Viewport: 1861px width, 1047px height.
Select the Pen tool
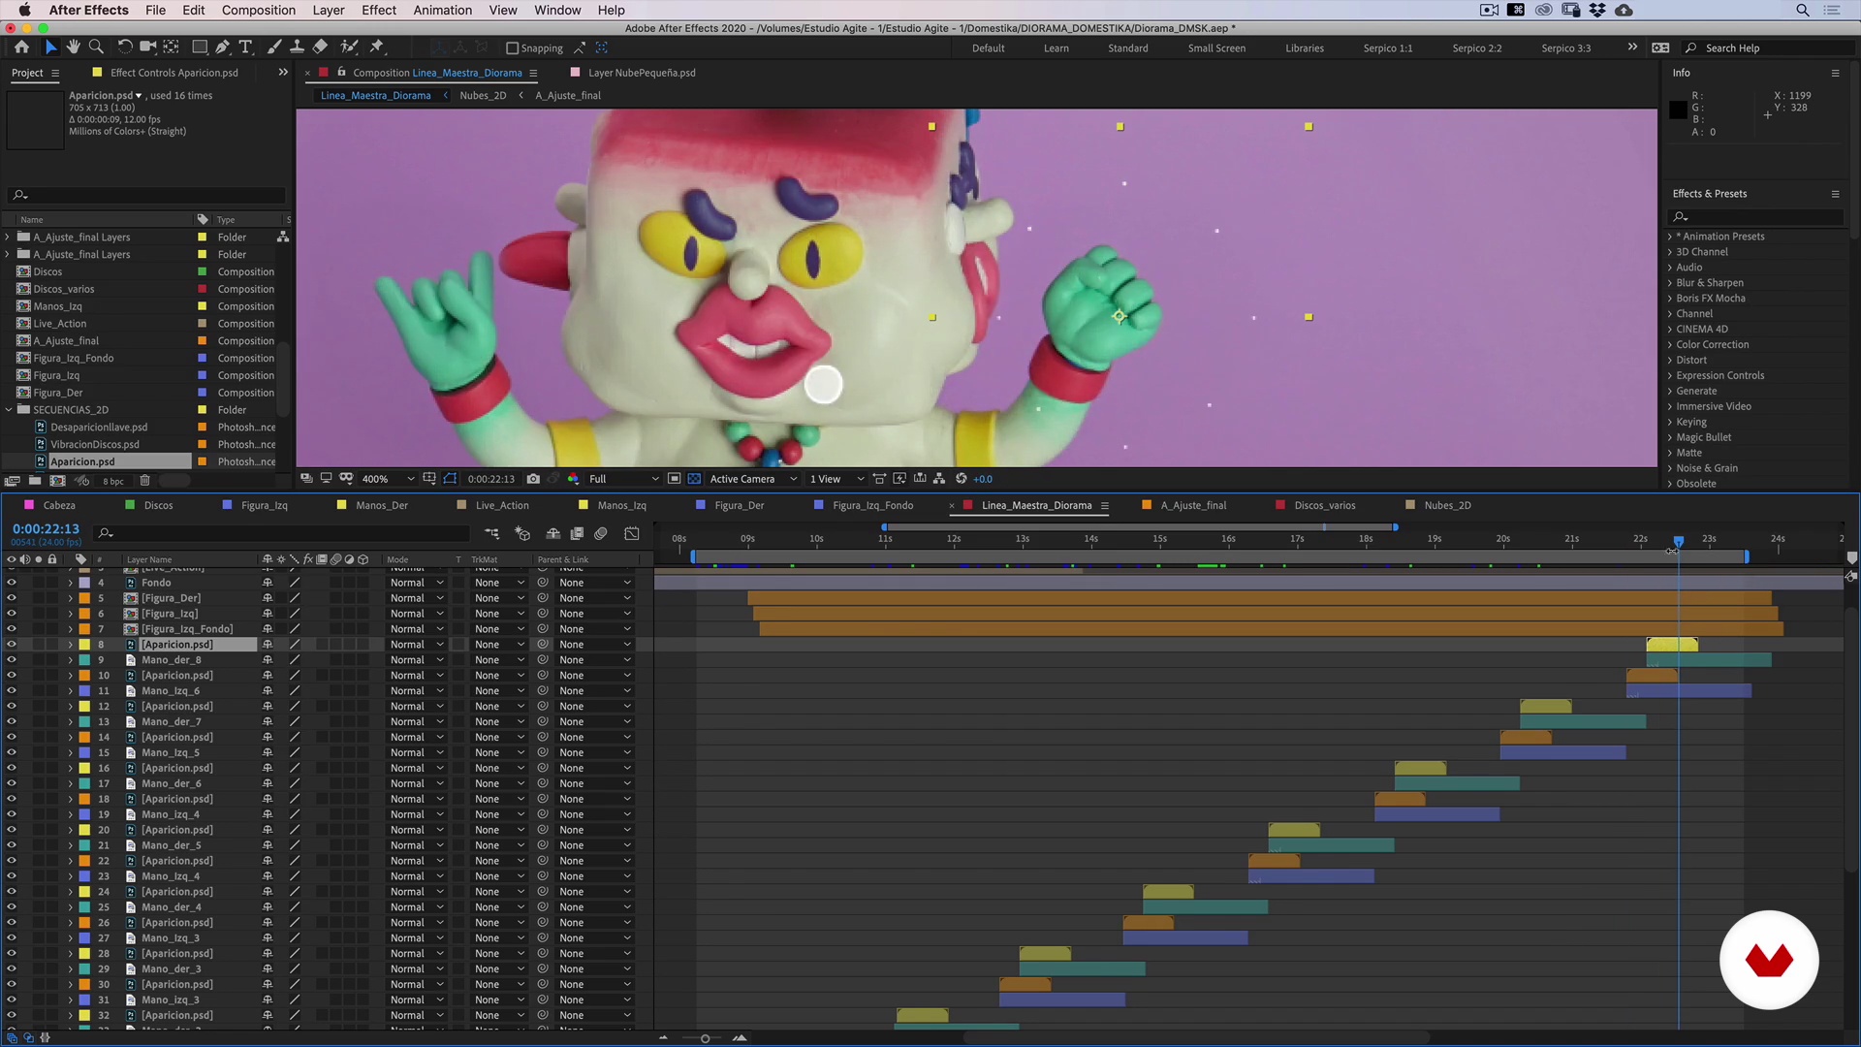point(223,47)
